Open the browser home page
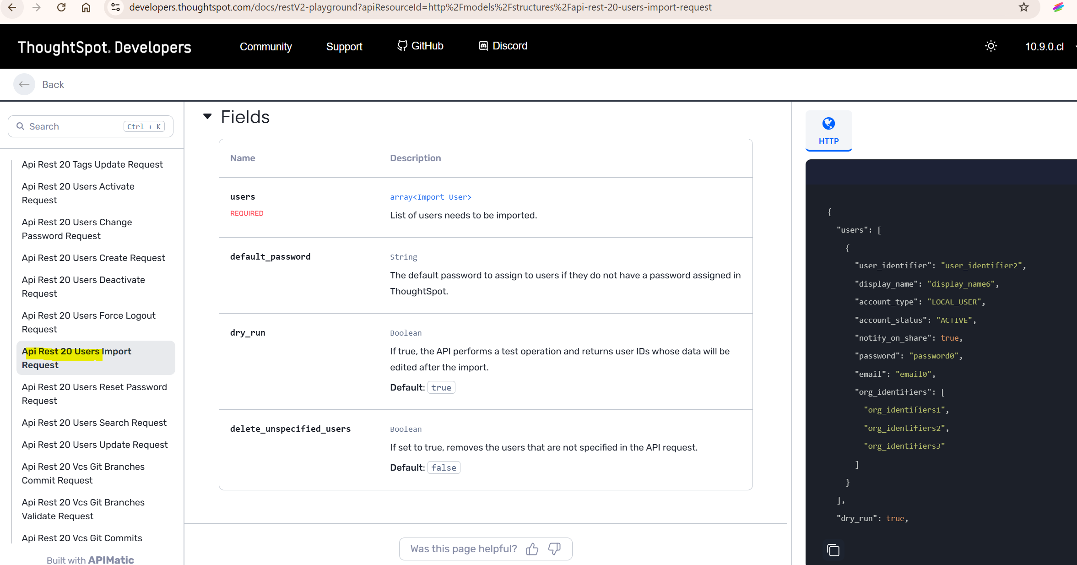Screen dimensions: 1077x565 pyautogui.click(x=86, y=7)
